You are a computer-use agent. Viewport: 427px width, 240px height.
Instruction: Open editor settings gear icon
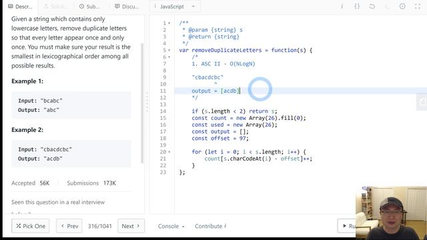click(402, 6)
